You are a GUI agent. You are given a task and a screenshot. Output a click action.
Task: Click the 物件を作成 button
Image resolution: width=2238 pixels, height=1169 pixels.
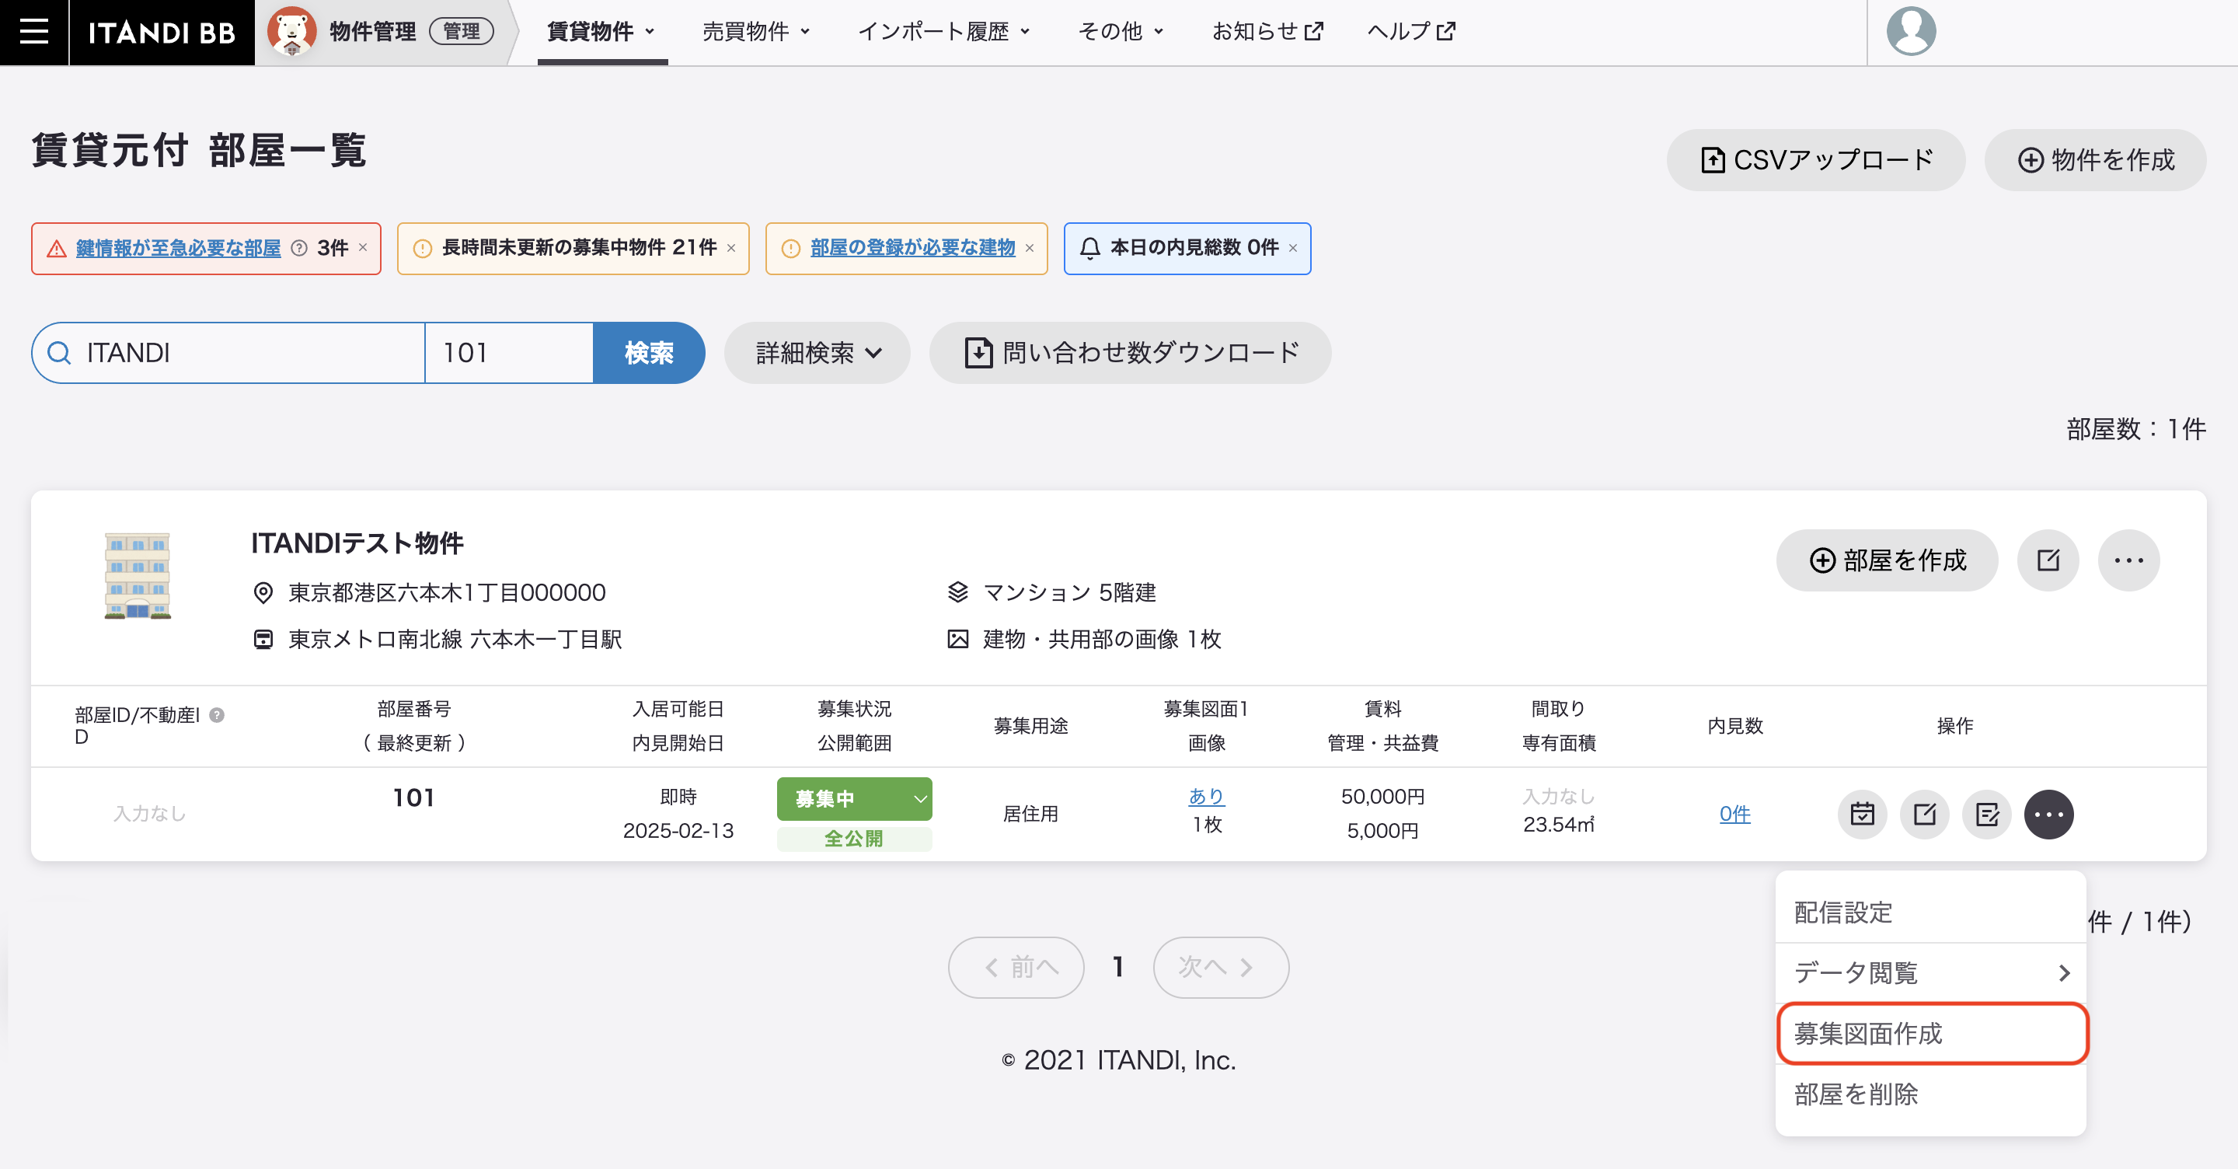[x=2095, y=160]
